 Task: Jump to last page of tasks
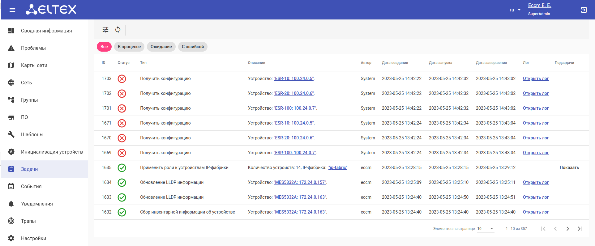[580, 229]
